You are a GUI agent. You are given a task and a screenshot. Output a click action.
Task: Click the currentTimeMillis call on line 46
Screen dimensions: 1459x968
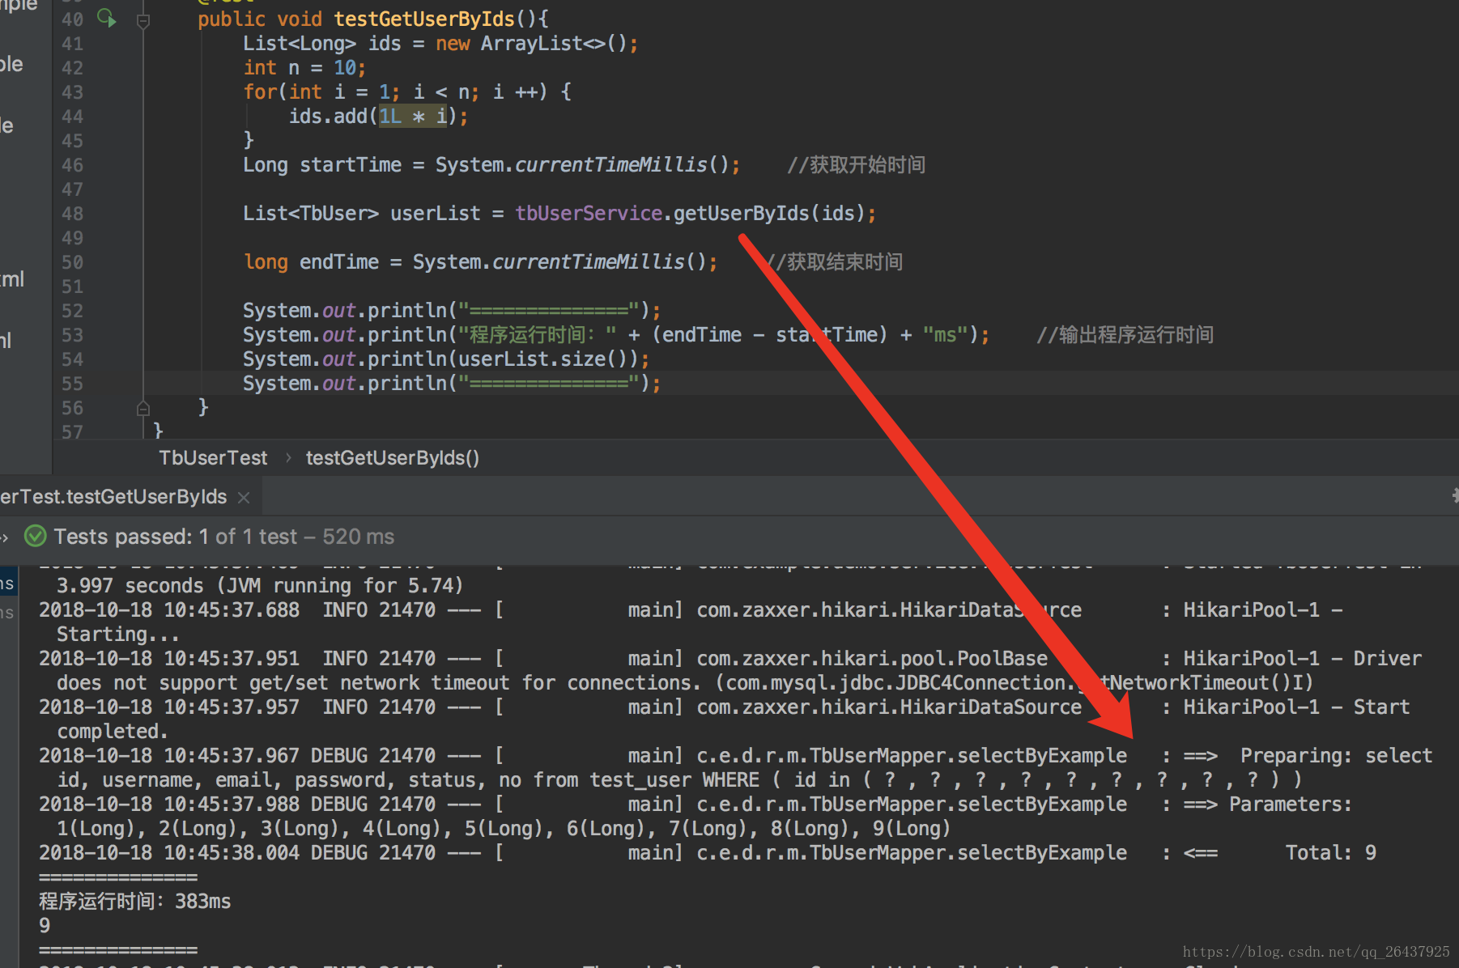click(x=611, y=164)
